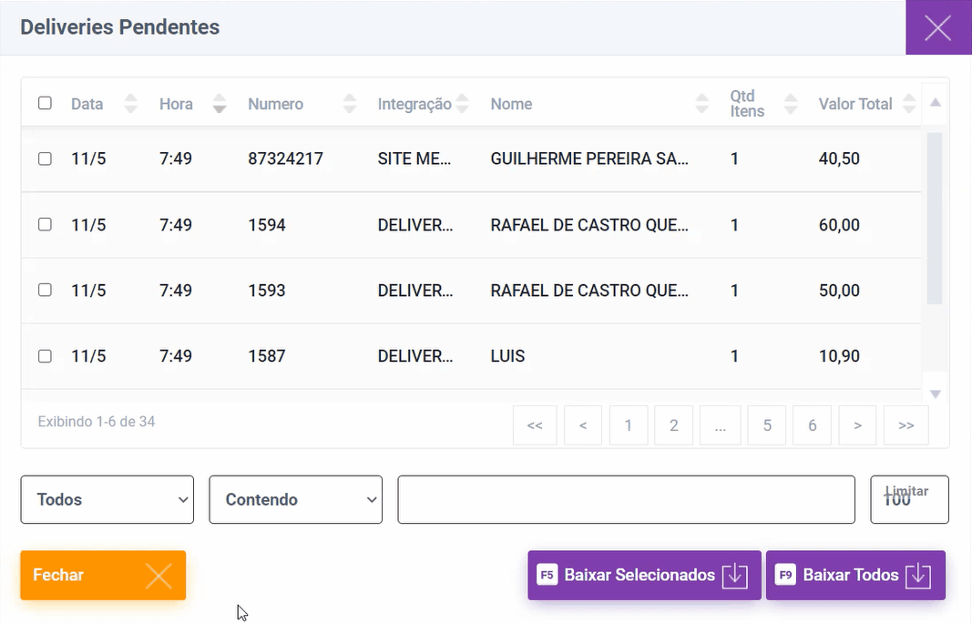Click the Fechar button
972x624 pixels.
point(103,575)
